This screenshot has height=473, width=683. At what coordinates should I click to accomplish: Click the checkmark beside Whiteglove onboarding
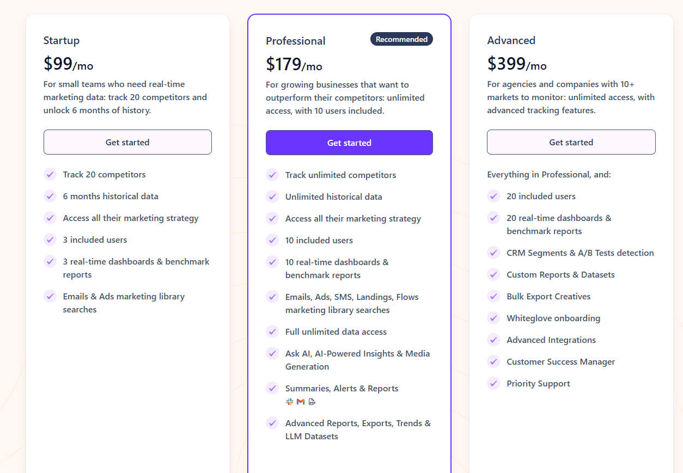493,318
